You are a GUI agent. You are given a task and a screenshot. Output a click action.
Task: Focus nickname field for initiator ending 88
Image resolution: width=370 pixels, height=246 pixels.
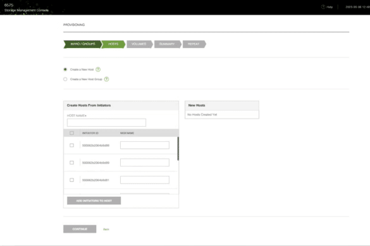145,145
